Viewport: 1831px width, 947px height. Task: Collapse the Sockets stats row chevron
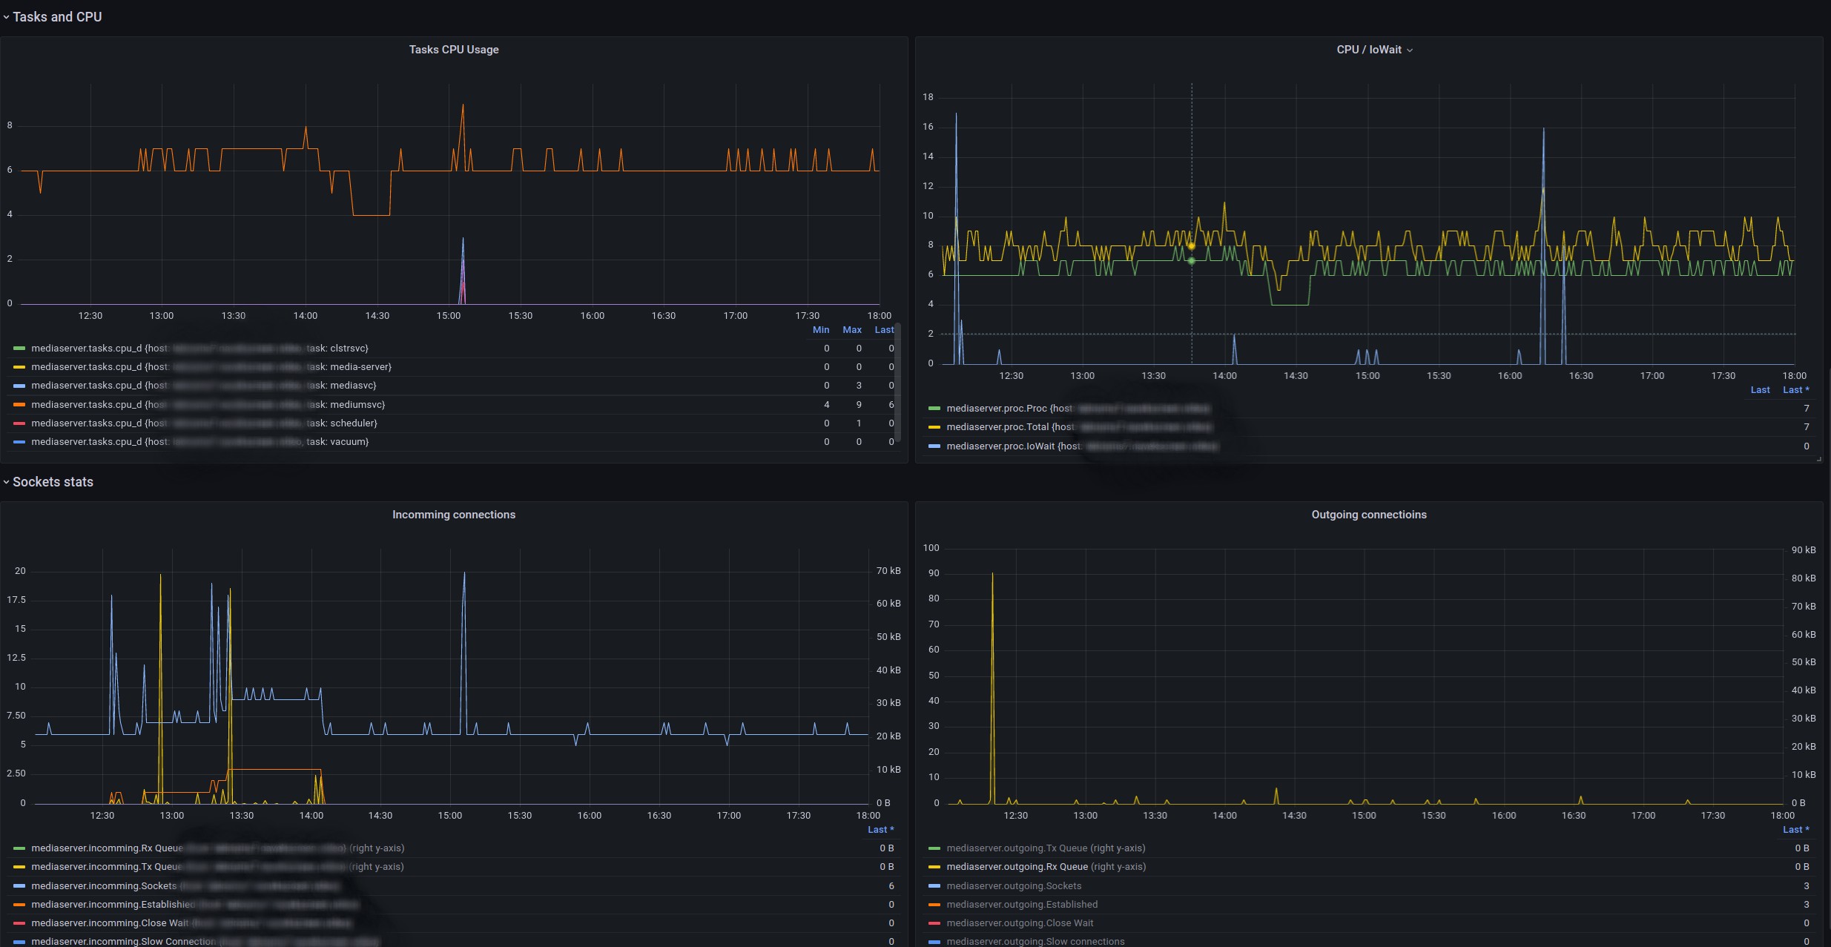coord(6,482)
